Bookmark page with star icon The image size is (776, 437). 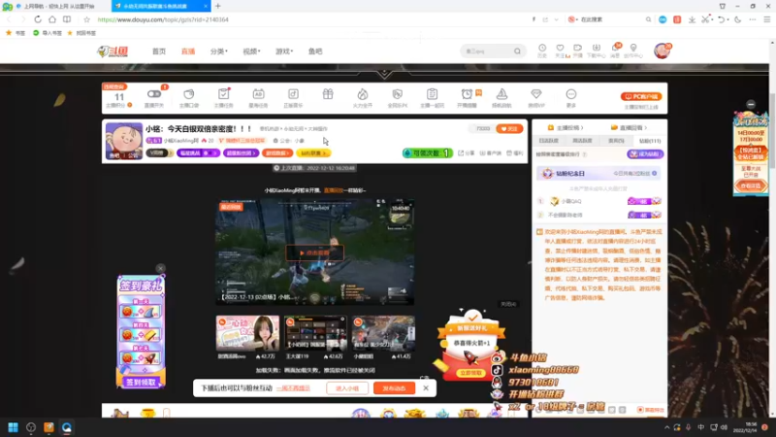[x=86, y=19]
